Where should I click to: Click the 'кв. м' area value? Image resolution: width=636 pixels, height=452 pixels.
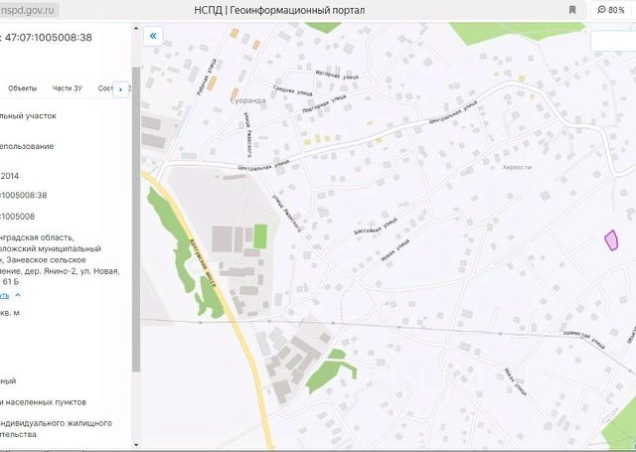click(10, 313)
